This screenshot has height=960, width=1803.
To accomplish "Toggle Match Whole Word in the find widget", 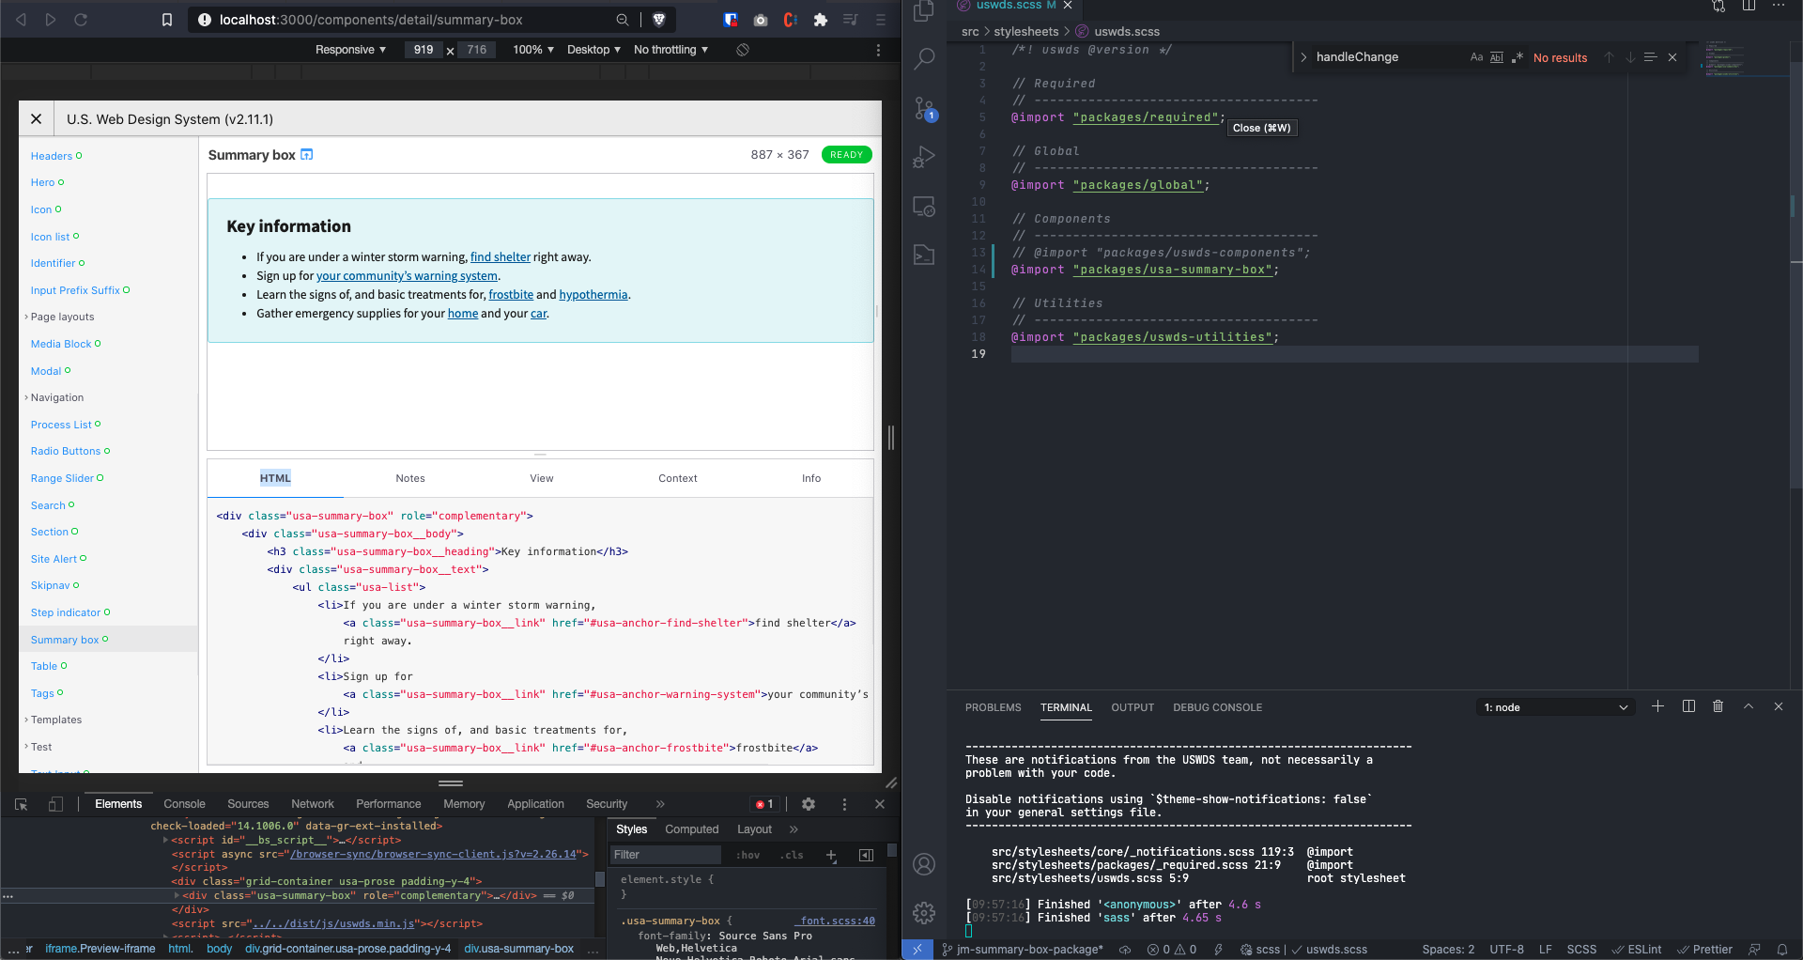I will click(1497, 57).
